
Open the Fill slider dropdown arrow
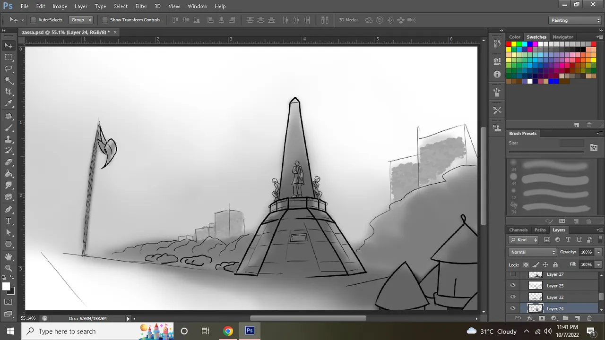coord(599,265)
